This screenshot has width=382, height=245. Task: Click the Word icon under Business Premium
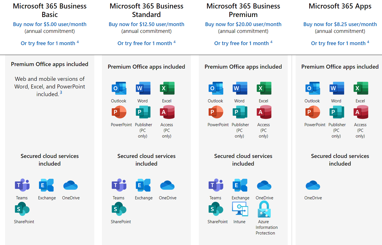[240, 88]
